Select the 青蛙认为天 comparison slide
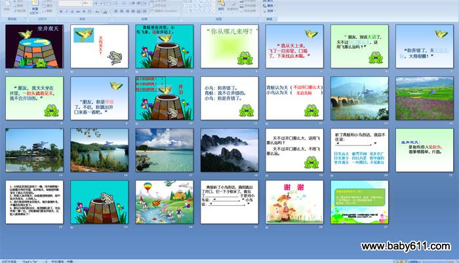This screenshot has width=459, height=263. click(294, 98)
